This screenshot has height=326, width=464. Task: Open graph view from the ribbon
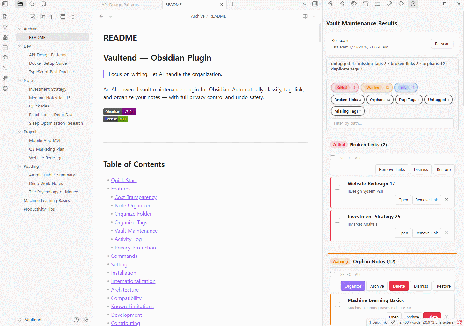5,27
